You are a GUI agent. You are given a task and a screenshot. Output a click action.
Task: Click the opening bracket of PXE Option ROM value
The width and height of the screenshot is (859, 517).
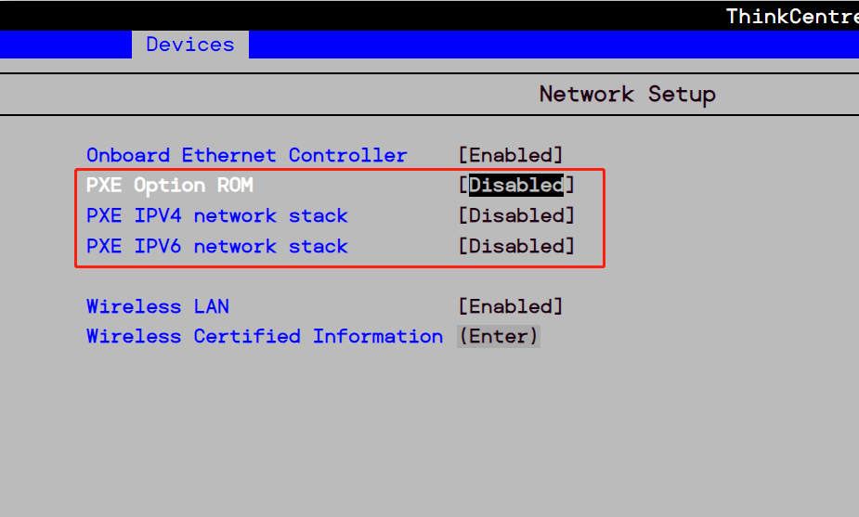(x=462, y=186)
